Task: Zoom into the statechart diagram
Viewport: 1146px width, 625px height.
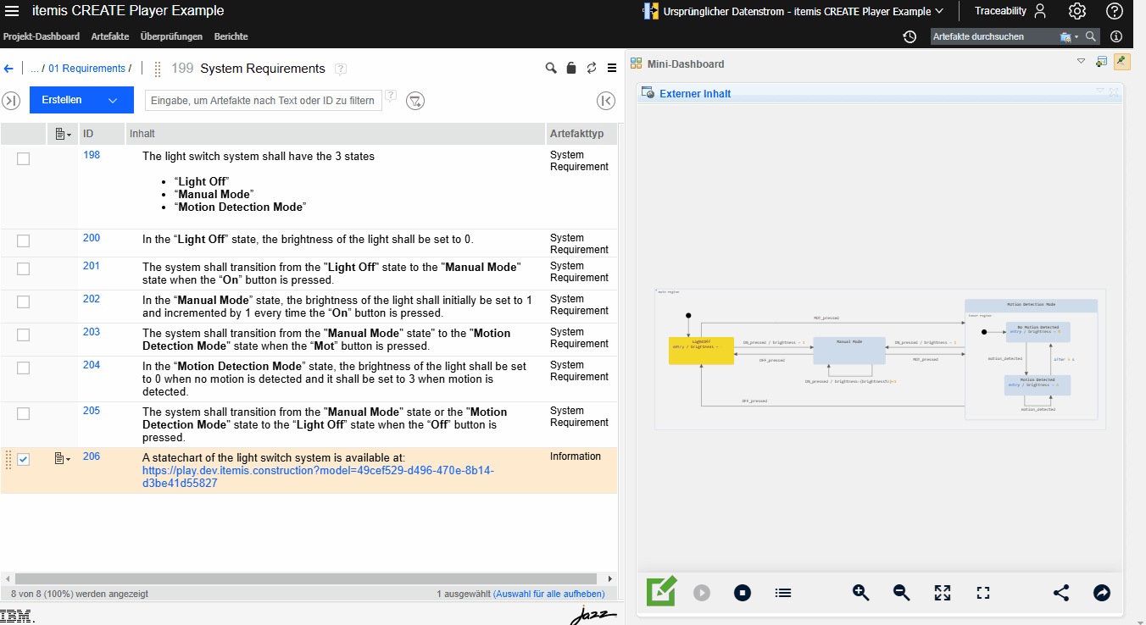Action: pyautogui.click(x=860, y=593)
